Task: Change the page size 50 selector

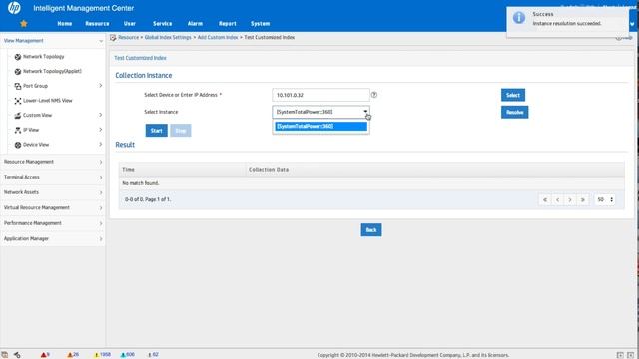Action: [x=605, y=199]
